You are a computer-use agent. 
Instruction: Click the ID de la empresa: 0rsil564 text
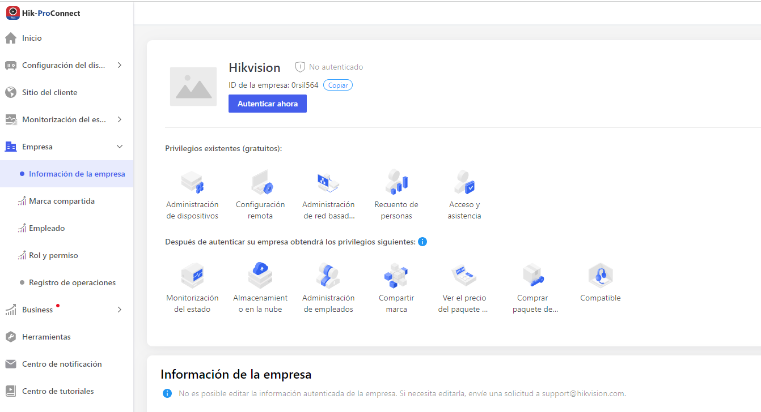point(273,85)
